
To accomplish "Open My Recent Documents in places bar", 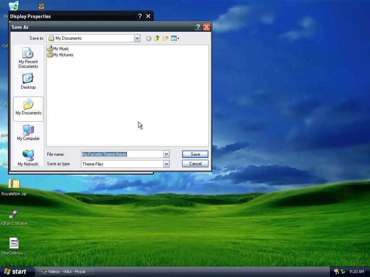I will coord(28,58).
